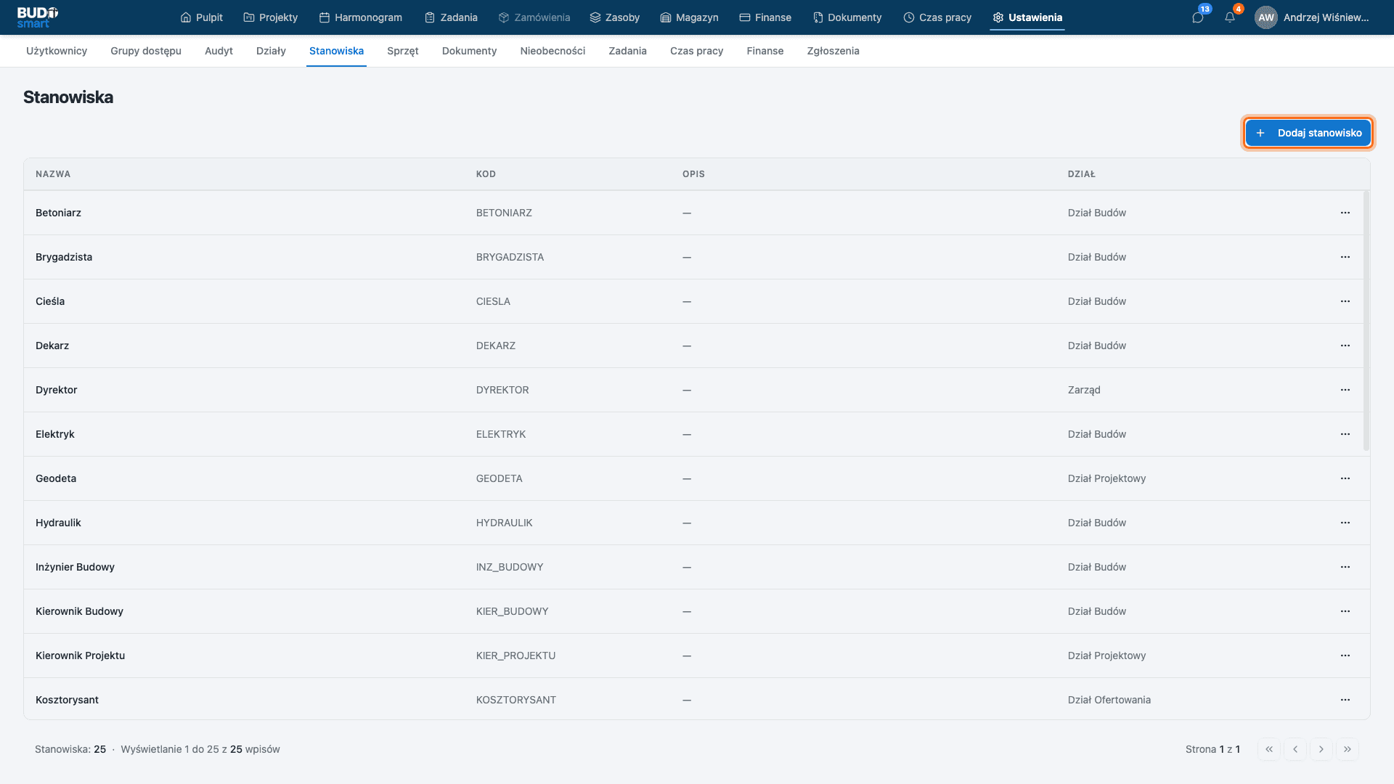Open row actions for Dyrektor
This screenshot has width=1394, height=784.
pos(1345,390)
